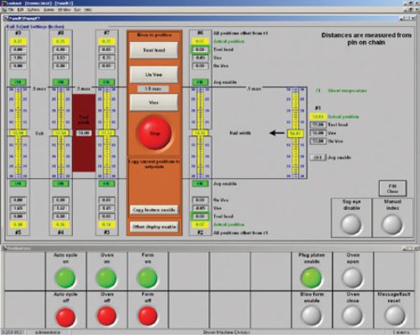Open the Edit menu

pos(20,9)
